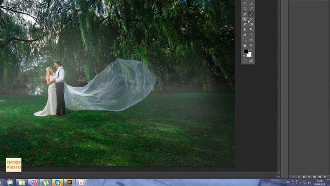Create a new adjustment layer
Viewport: 330px width, 186px height.
pos(309,177)
